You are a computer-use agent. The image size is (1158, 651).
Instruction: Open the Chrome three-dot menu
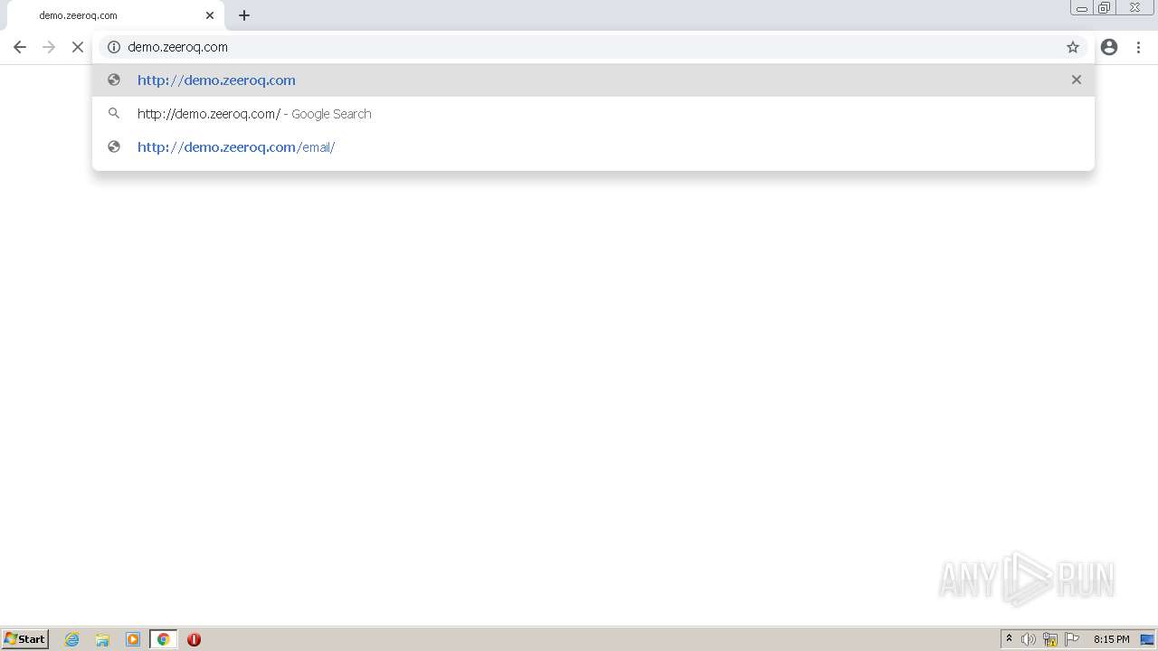(x=1138, y=47)
